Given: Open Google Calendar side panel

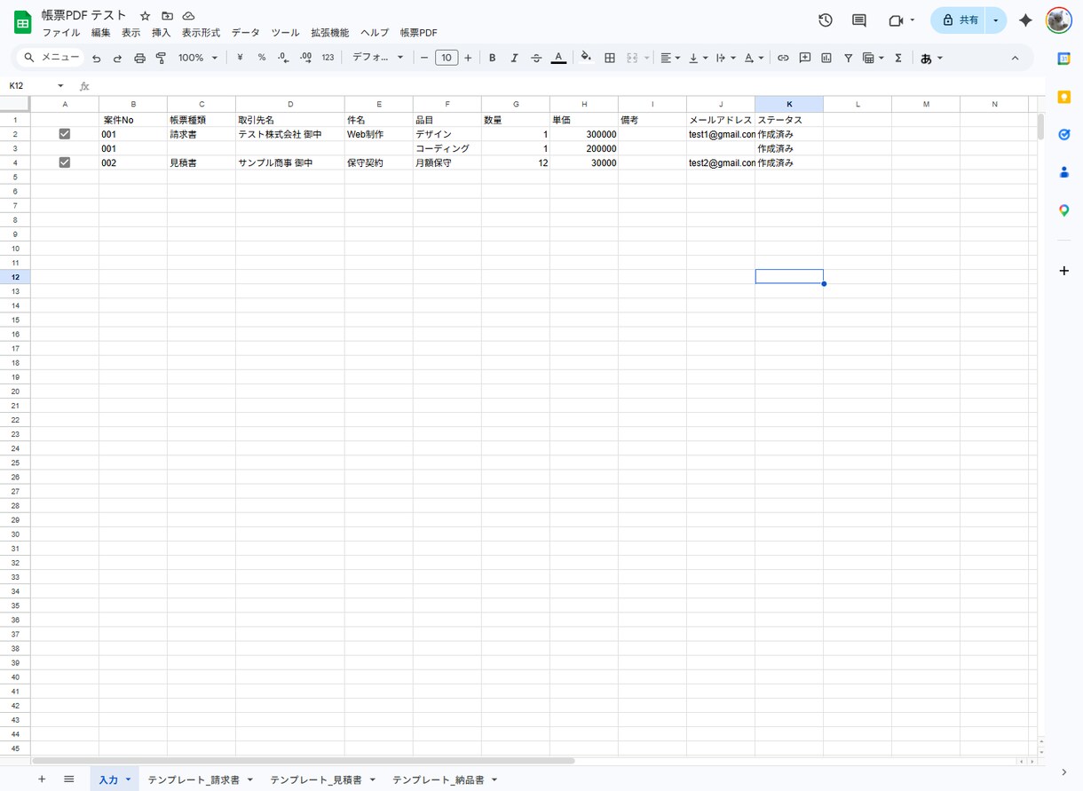Looking at the screenshot, I should tap(1064, 59).
